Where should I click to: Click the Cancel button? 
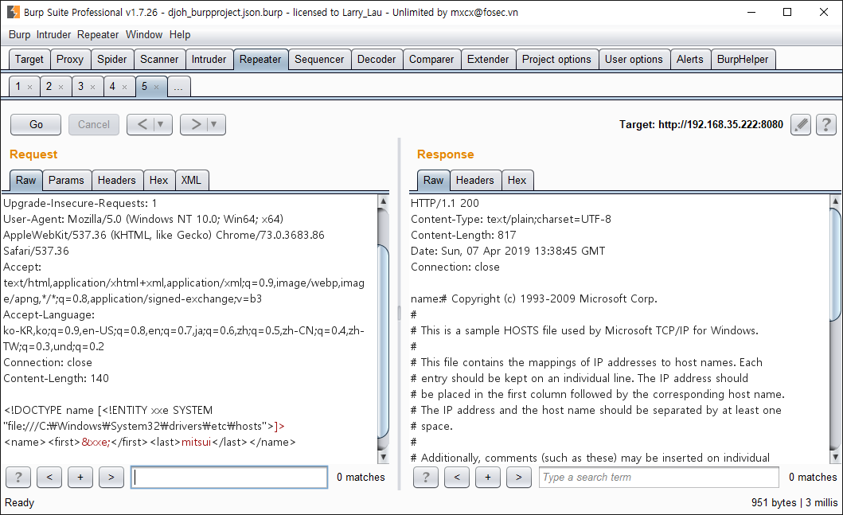coord(94,125)
